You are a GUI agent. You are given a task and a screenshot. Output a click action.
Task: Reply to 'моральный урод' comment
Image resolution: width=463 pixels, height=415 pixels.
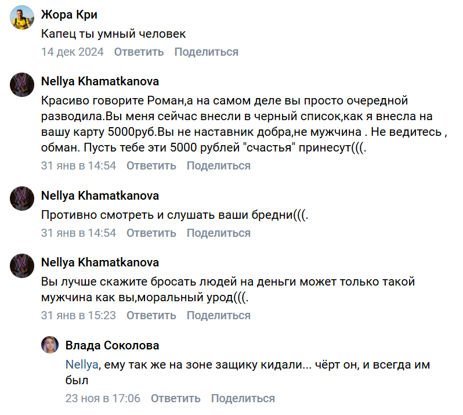coord(151,316)
